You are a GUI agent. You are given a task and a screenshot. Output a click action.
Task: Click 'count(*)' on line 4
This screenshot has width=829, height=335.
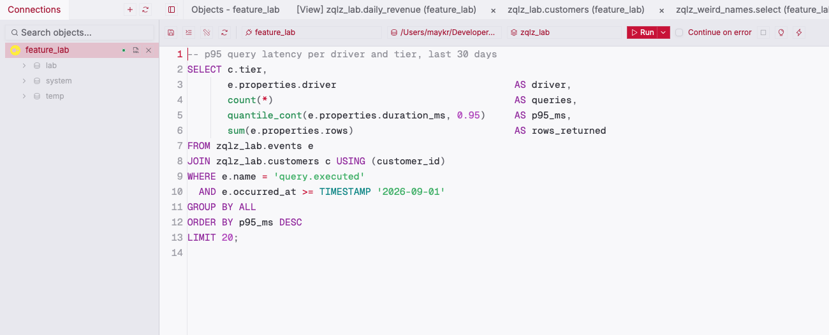click(x=251, y=100)
